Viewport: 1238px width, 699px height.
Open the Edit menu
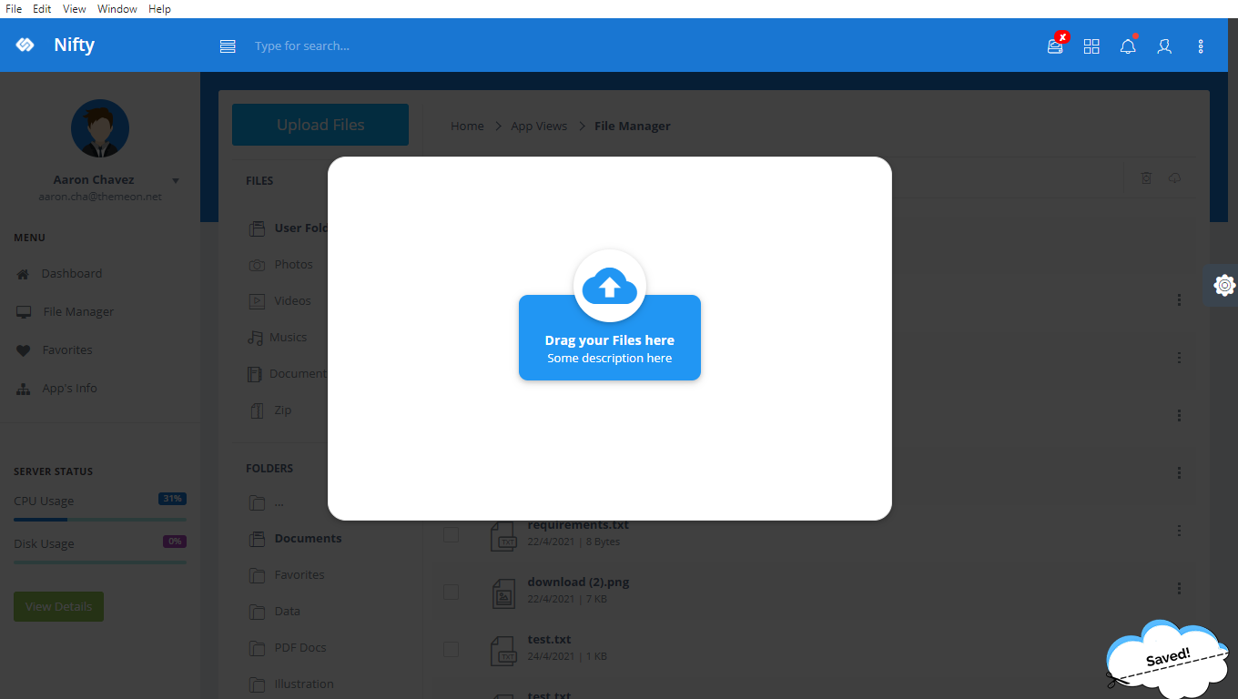point(42,9)
